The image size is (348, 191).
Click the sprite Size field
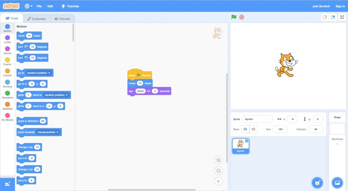pos(280,129)
